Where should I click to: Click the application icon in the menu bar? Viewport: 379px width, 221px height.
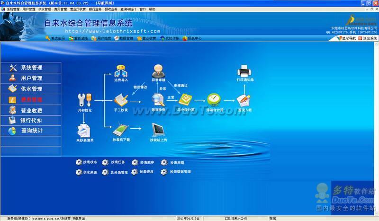3,9
